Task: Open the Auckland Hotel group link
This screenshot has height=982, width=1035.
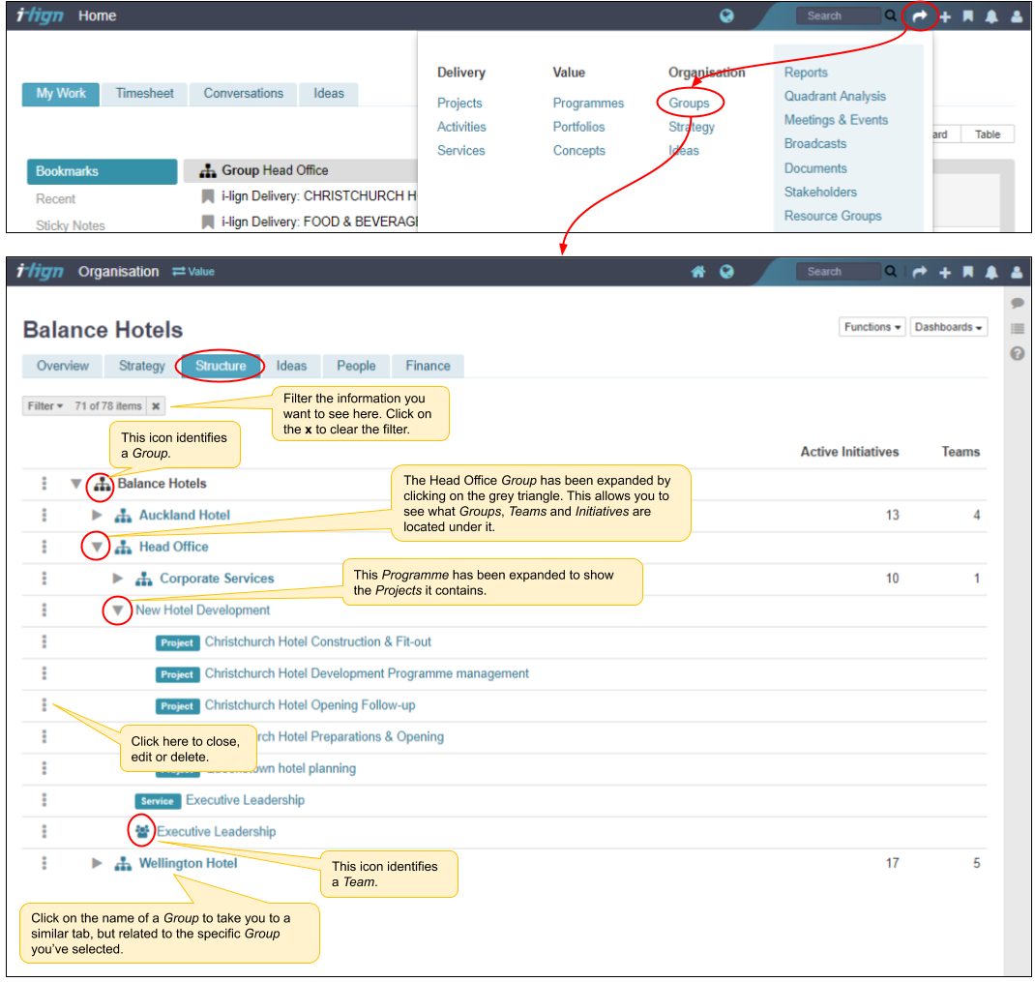Action: tap(184, 515)
